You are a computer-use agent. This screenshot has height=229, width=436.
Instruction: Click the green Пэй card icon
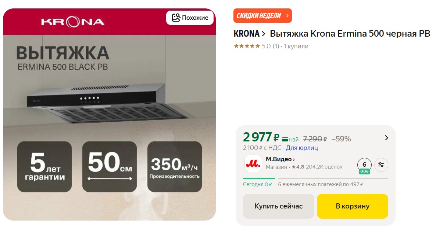(285, 139)
